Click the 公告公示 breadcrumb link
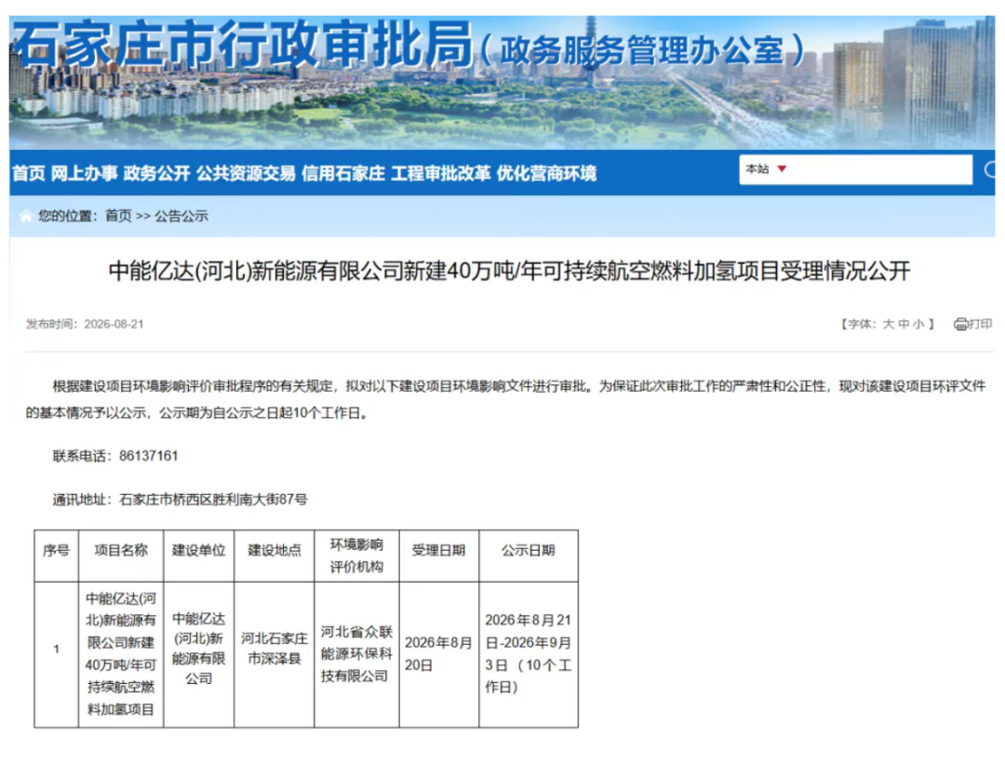The height and width of the screenshot is (778, 1005). click(181, 216)
